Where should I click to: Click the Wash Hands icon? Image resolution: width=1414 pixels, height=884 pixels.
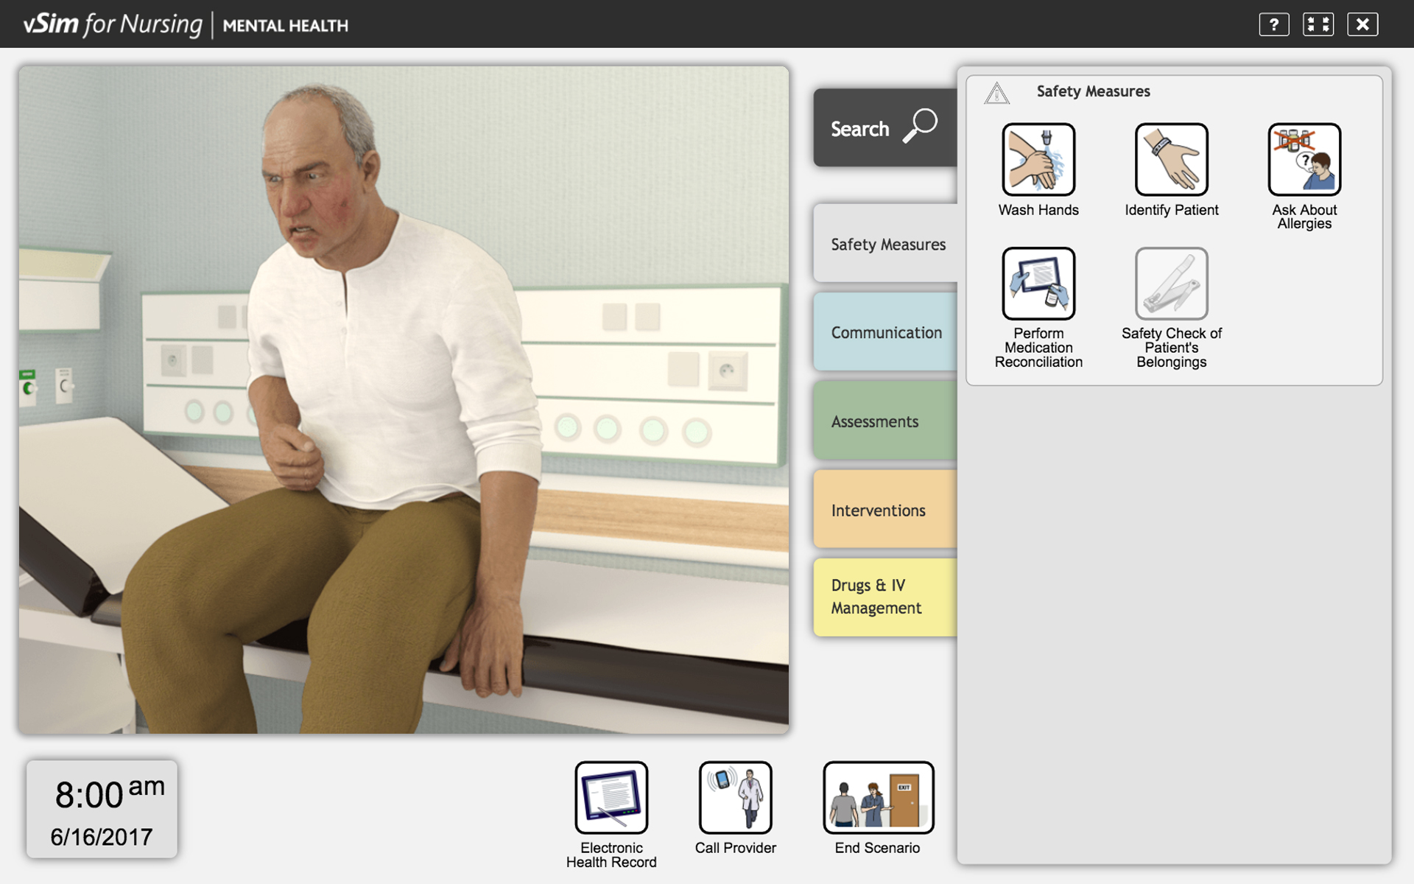click(x=1038, y=159)
